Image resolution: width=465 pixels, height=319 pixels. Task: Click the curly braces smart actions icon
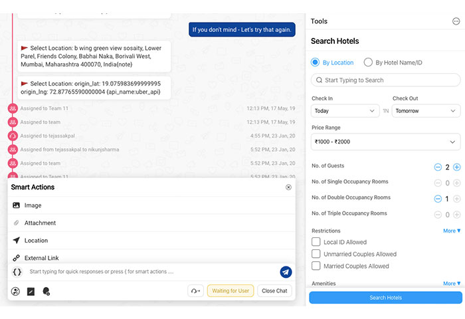[17, 272]
